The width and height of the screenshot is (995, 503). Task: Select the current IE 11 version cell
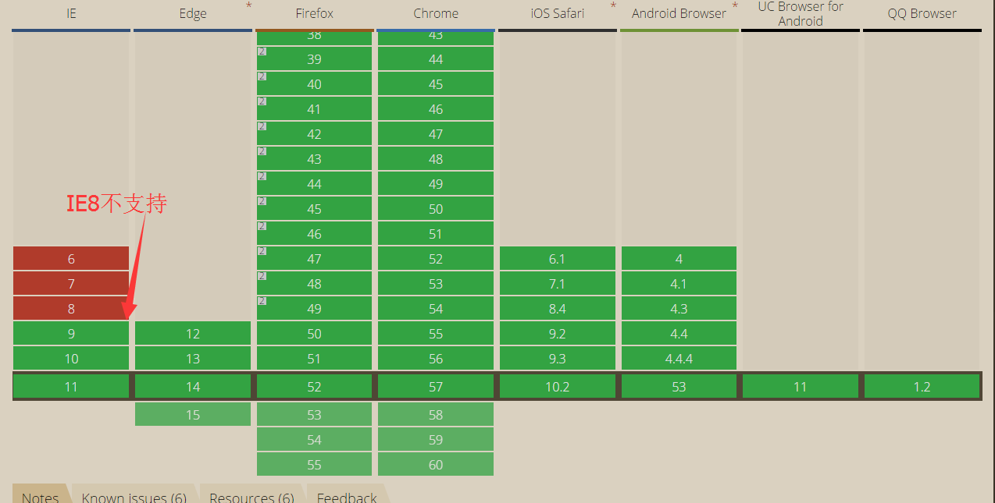coord(71,387)
